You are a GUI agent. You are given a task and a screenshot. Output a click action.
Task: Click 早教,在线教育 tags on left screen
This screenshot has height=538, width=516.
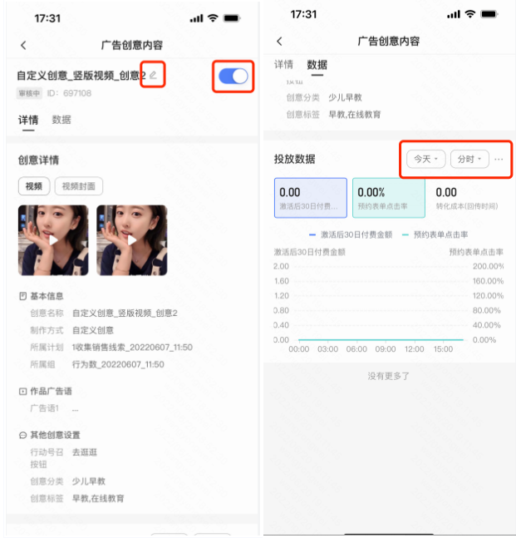click(98, 499)
